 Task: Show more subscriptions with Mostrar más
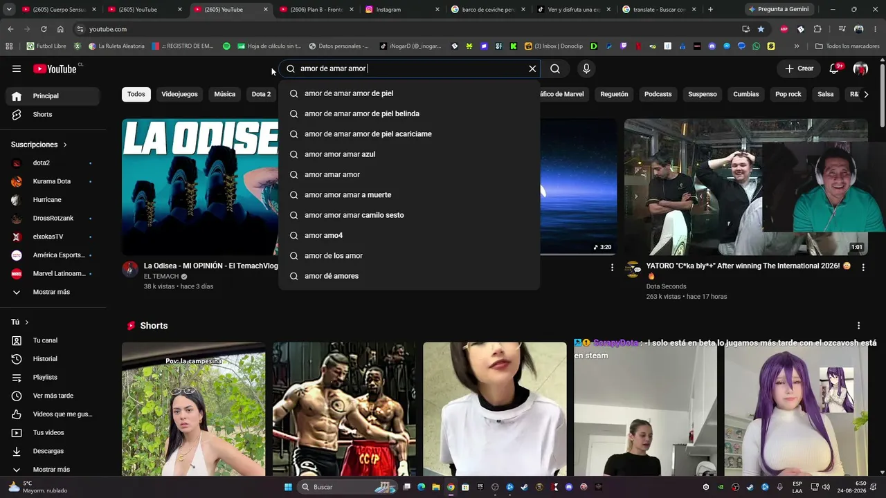(x=53, y=292)
